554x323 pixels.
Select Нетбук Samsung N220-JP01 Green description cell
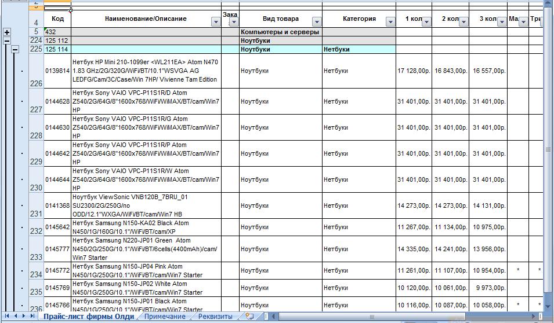point(146,249)
